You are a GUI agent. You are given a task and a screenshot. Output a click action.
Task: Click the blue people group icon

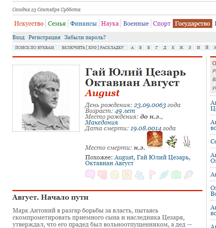[139, 175]
